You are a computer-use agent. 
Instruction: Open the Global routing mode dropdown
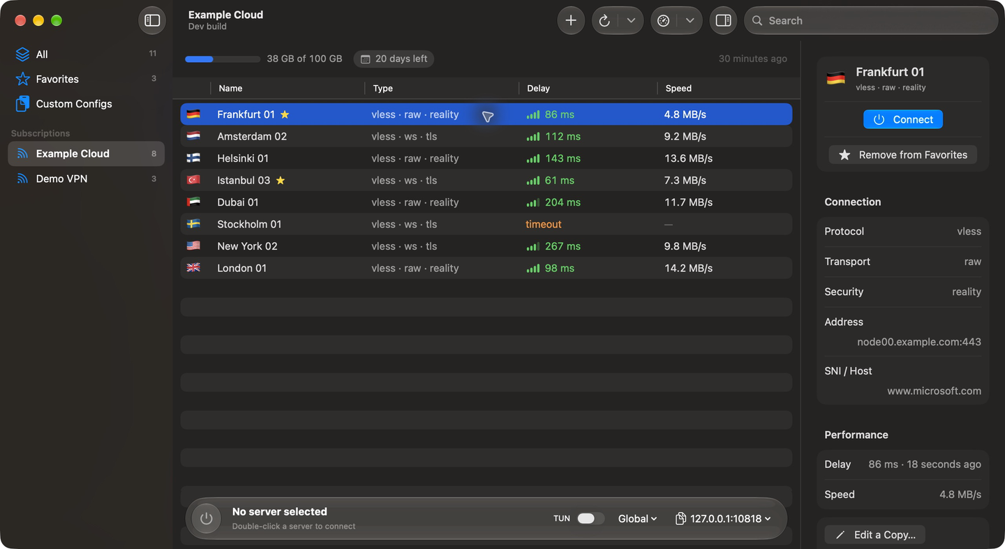637,518
